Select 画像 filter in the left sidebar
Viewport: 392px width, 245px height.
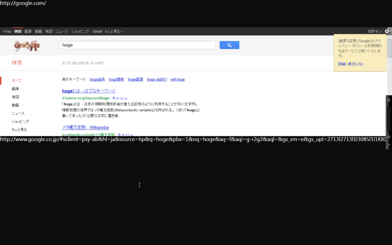coord(15,89)
